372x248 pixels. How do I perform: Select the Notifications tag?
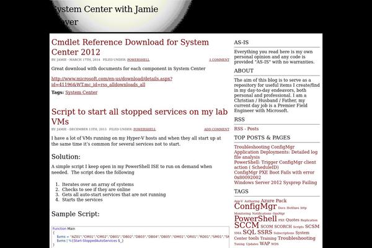point(262,213)
